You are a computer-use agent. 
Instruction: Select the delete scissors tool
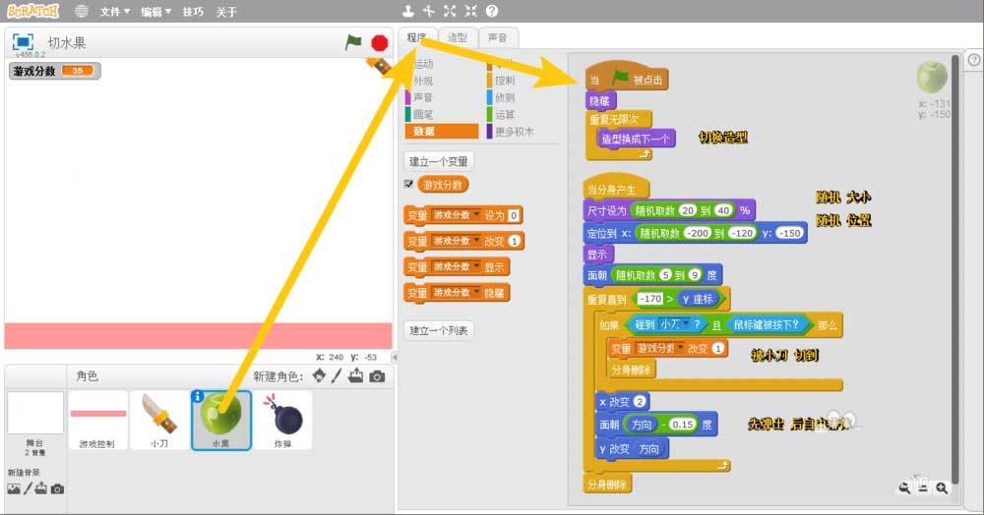(x=429, y=11)
